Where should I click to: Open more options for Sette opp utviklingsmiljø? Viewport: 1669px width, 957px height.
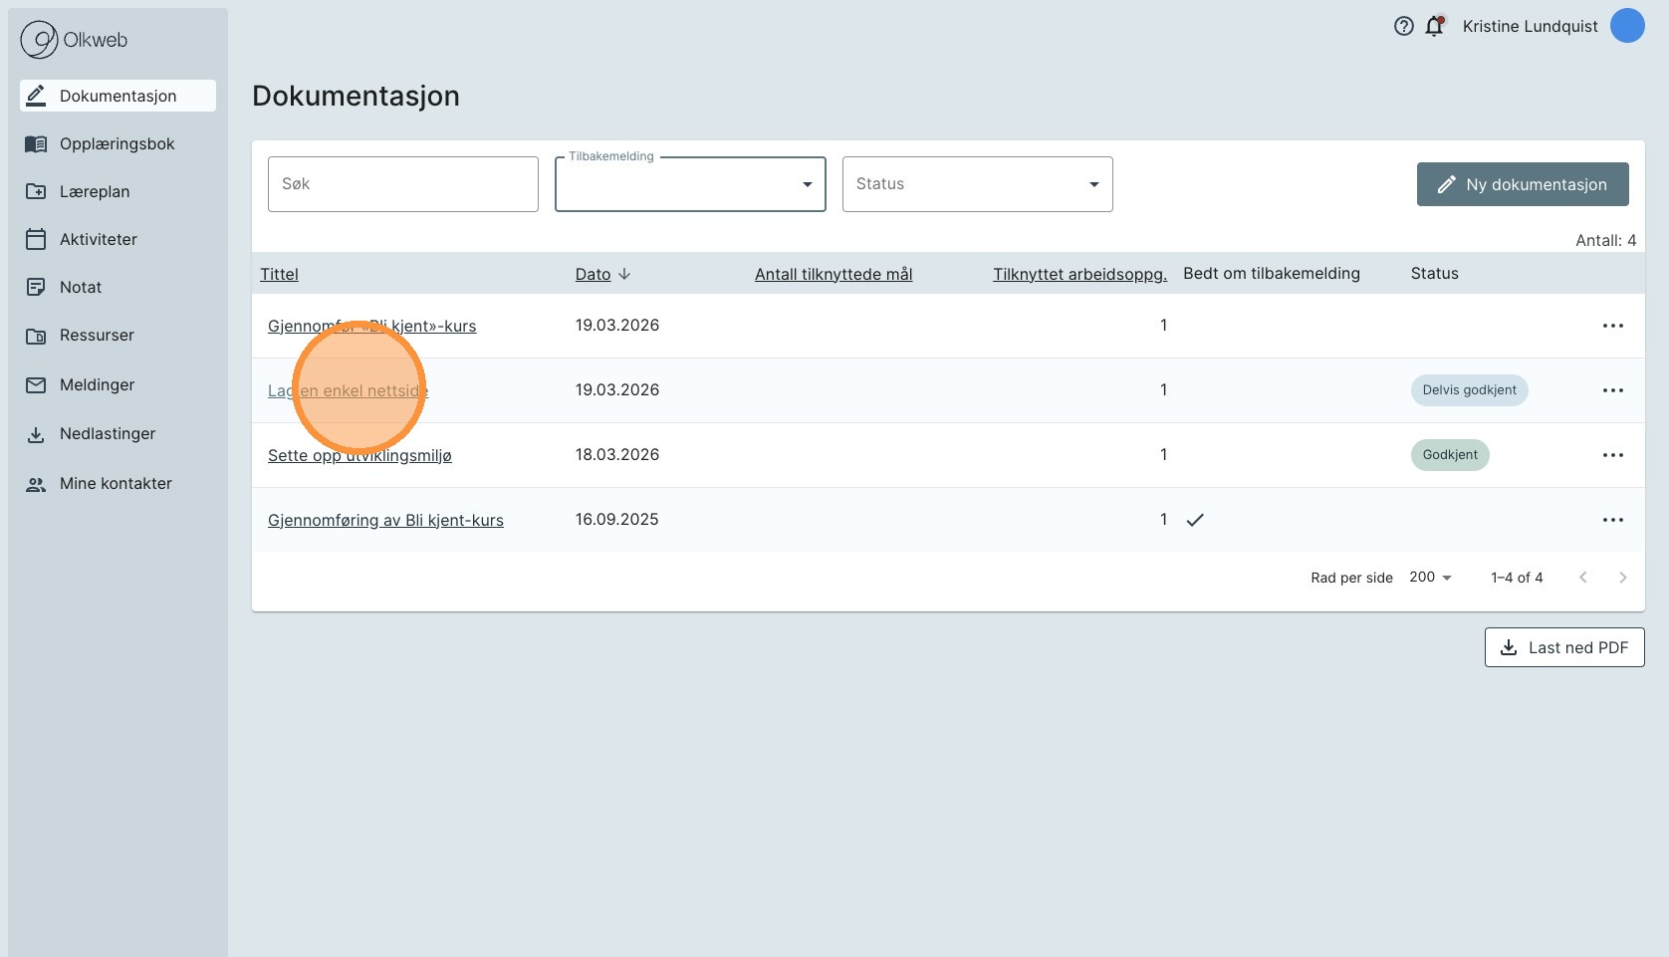[x=1612, y=455]
